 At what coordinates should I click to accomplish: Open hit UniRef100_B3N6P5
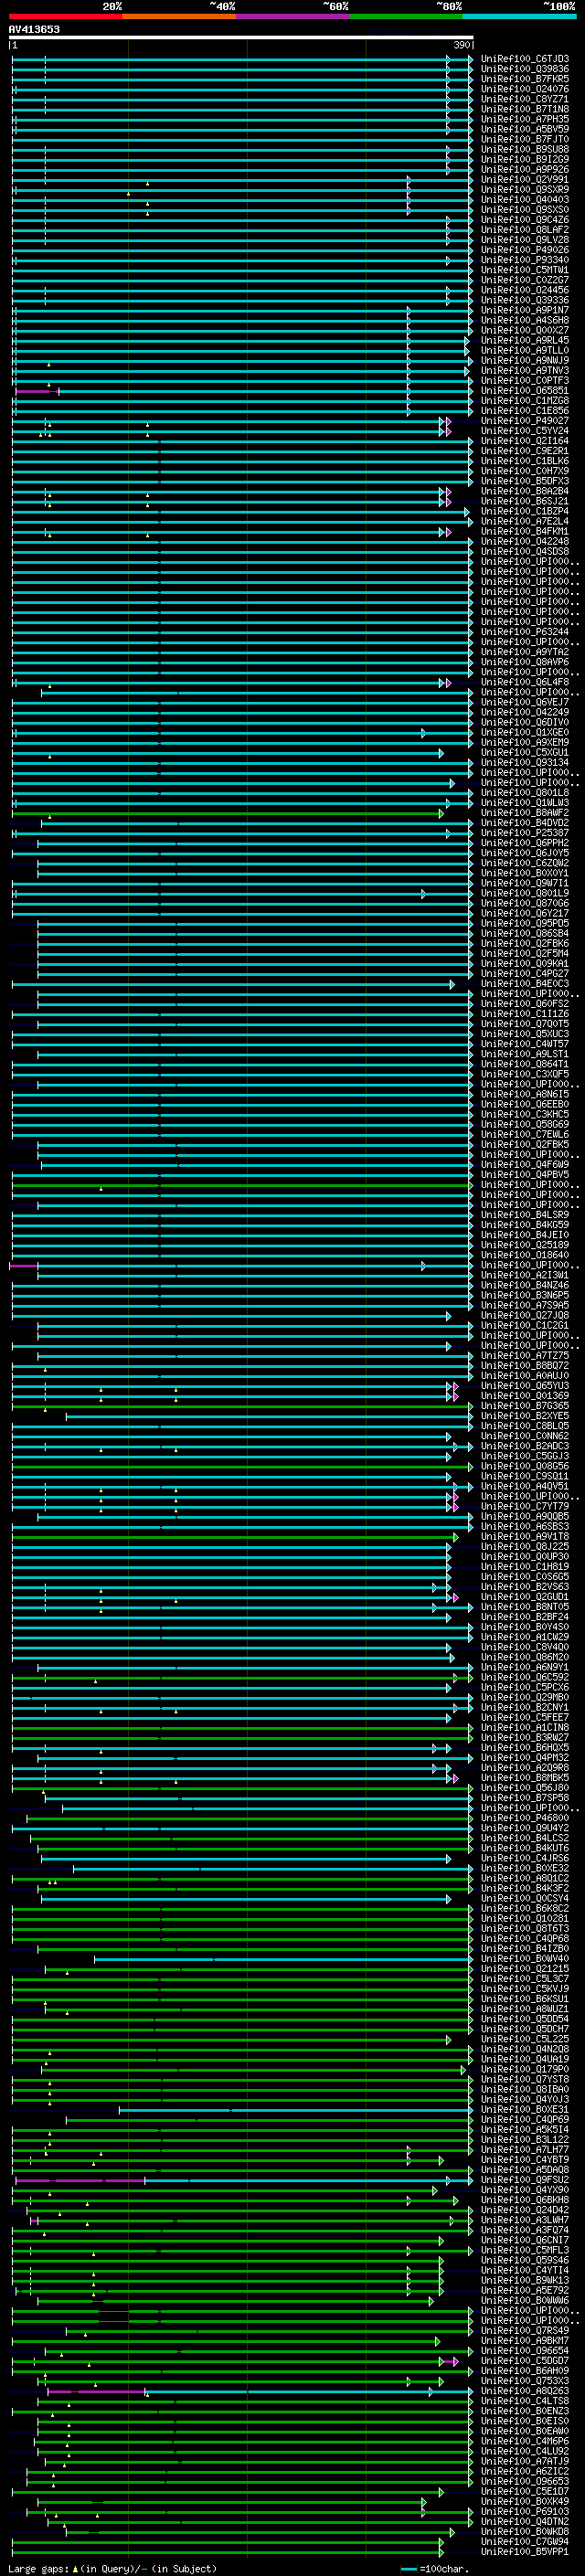525,1295
